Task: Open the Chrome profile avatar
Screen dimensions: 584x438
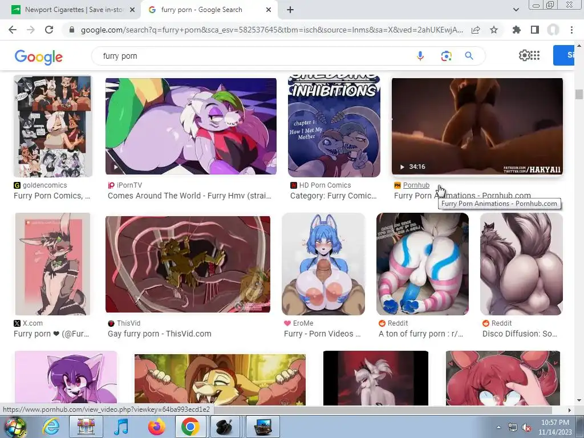Action: pos(553,30)
